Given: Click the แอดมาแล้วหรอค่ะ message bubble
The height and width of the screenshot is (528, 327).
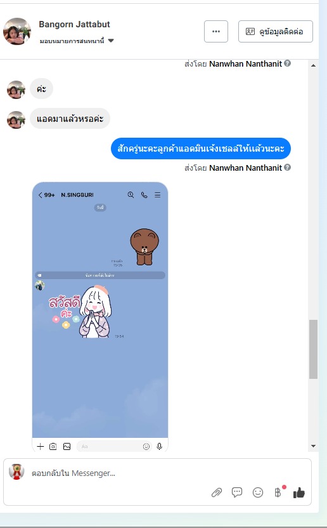Looking at the screenshot, I should 70,119.
